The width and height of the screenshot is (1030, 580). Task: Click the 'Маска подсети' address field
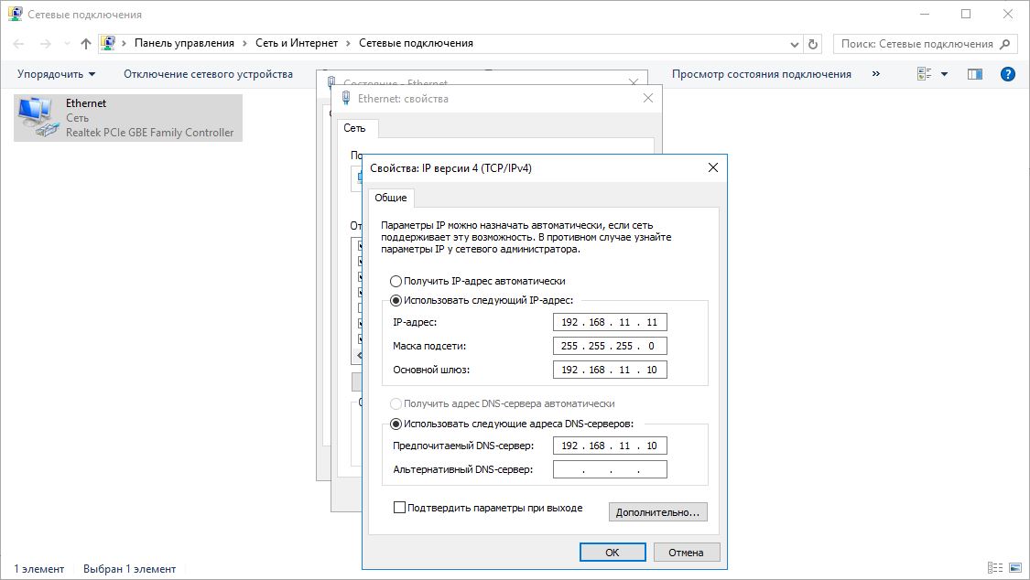(610, 346)
